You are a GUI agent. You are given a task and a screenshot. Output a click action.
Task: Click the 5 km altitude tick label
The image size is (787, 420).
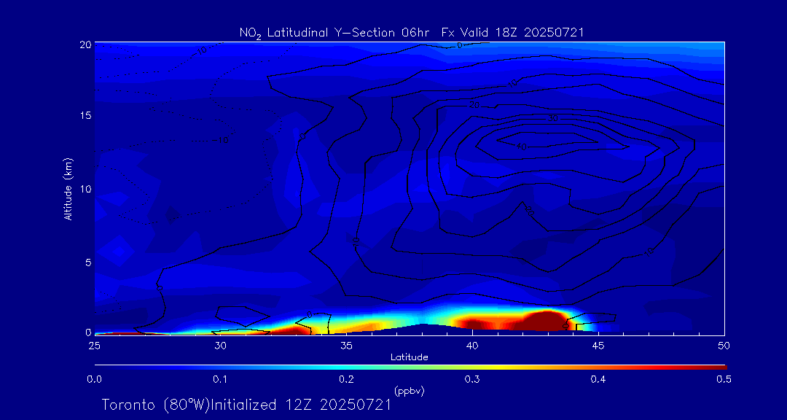(x=87, y=261)
